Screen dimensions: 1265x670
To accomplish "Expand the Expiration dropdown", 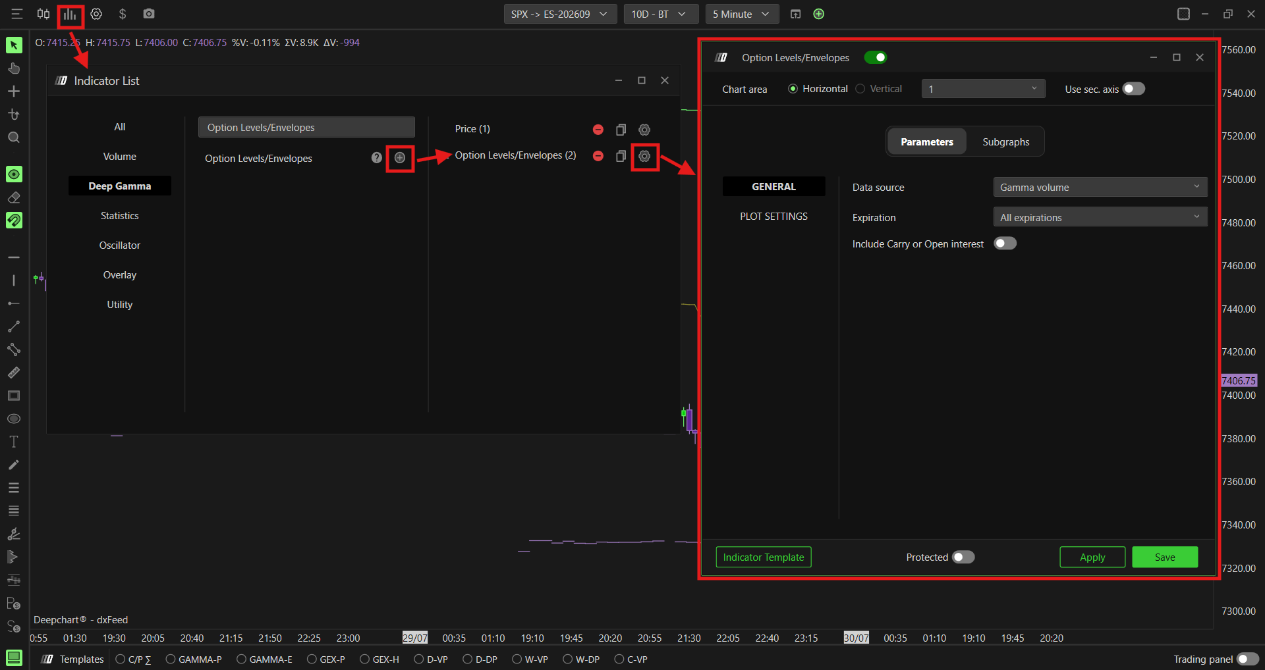I will (x=1100, y=217).
